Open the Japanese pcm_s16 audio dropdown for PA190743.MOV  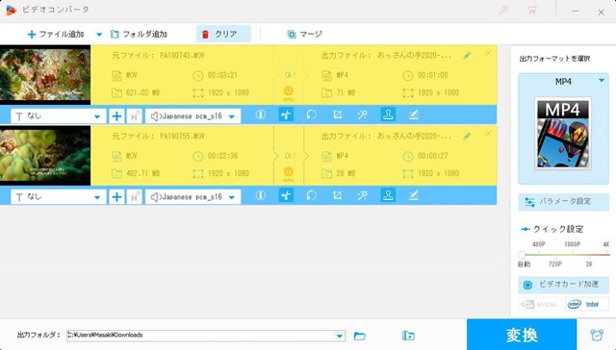[x=192, y=116]
